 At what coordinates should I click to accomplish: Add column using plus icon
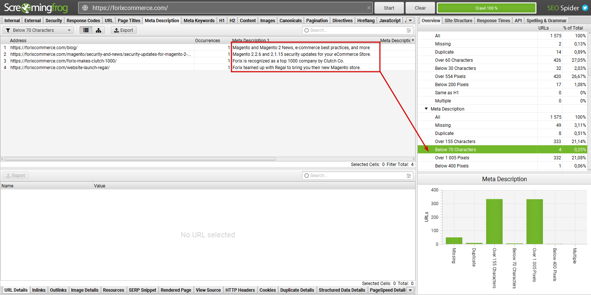click(413, 40)
